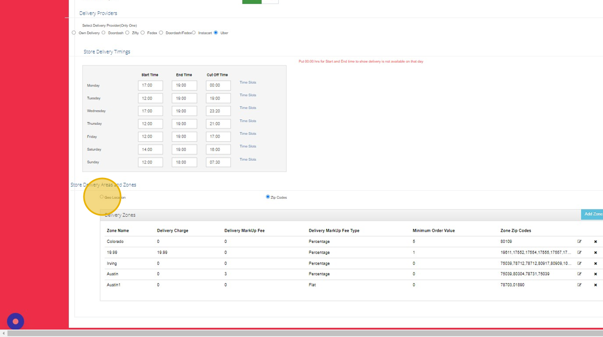603x337 pixels.
Task: Click Friday start time field
Action: point(150,137)
